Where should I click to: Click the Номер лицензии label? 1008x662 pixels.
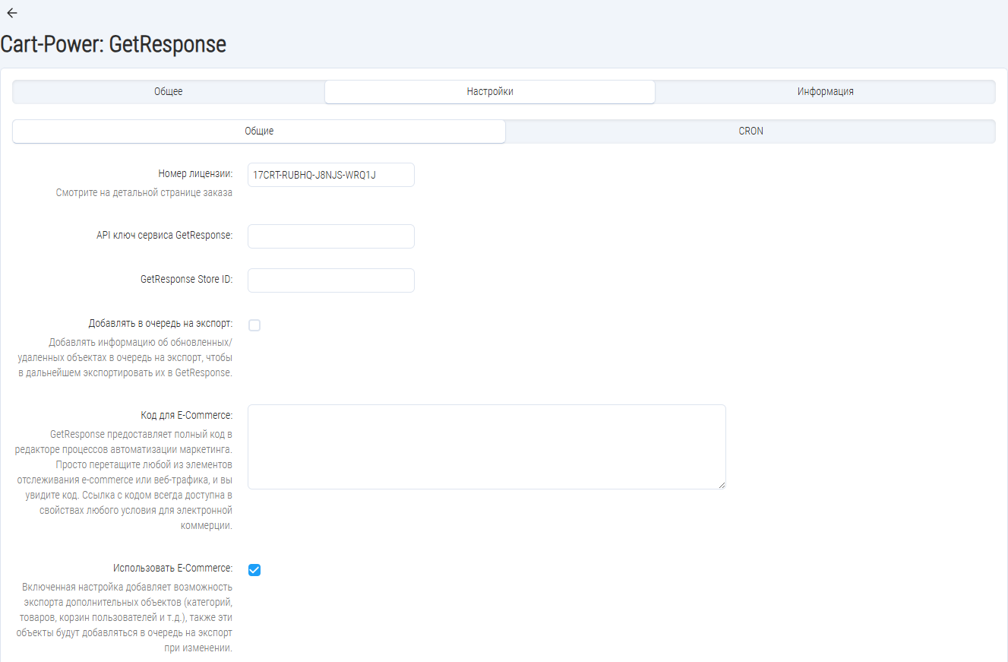click(195, 174)
